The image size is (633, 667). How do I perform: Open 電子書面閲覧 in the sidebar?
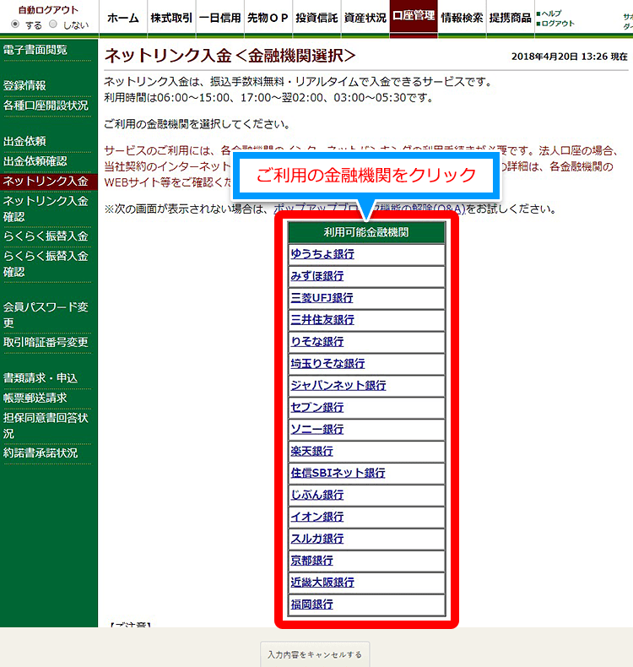(x=35, y=50)
